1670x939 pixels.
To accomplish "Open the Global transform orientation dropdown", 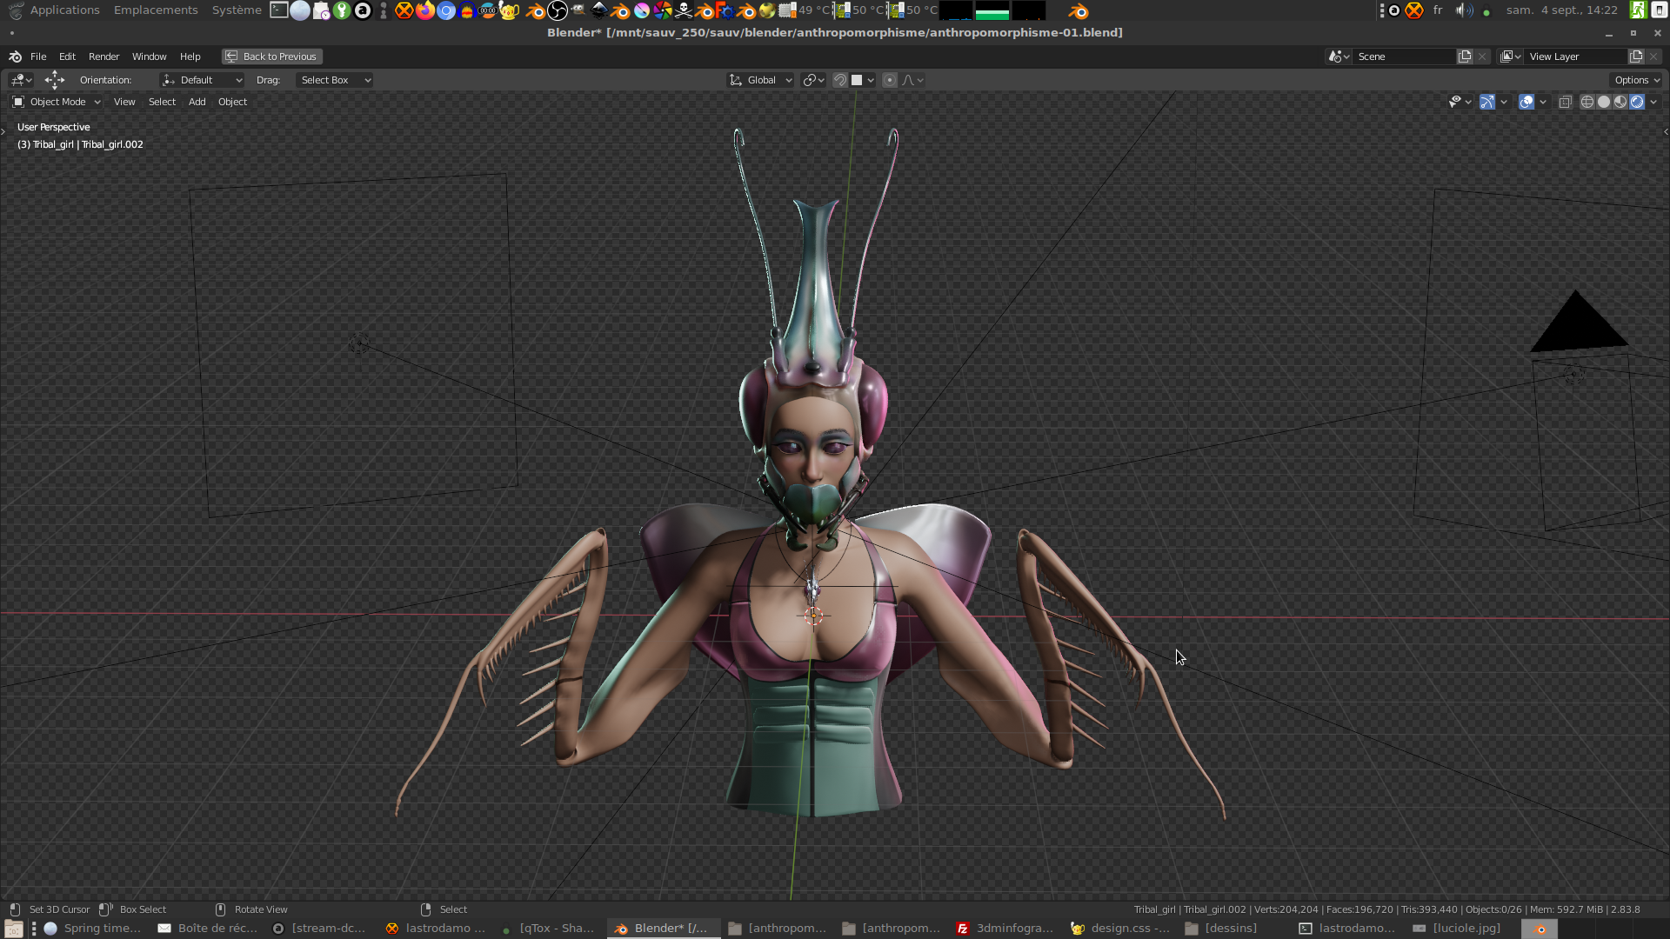I will [760, 80].
